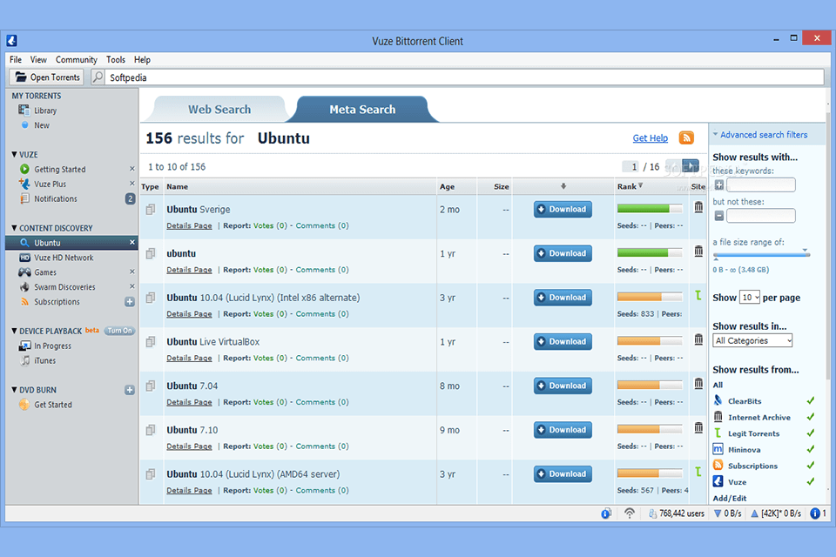Click the Softpedia search input field
Image resolution: width=836 pixels, height=557 pixels.
click(464, 77)
